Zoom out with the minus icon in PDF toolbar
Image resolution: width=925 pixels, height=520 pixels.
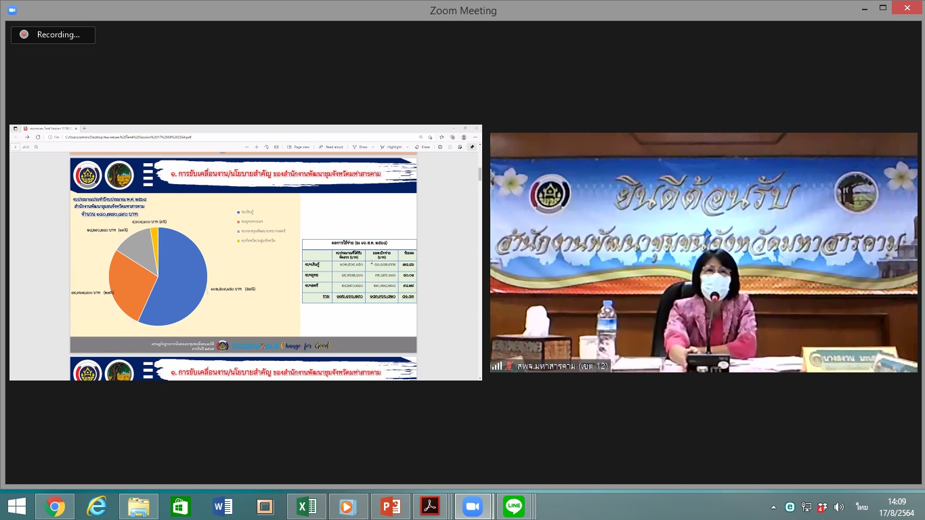pos(246,147)
